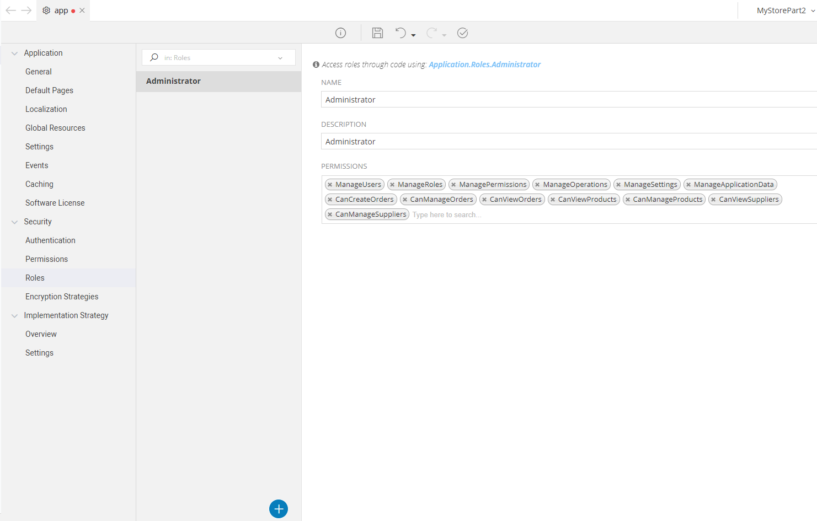Save changes with the floppy disk icon
Screen dimensions: 817x521
pyautogui.click(x=377, y=33)
